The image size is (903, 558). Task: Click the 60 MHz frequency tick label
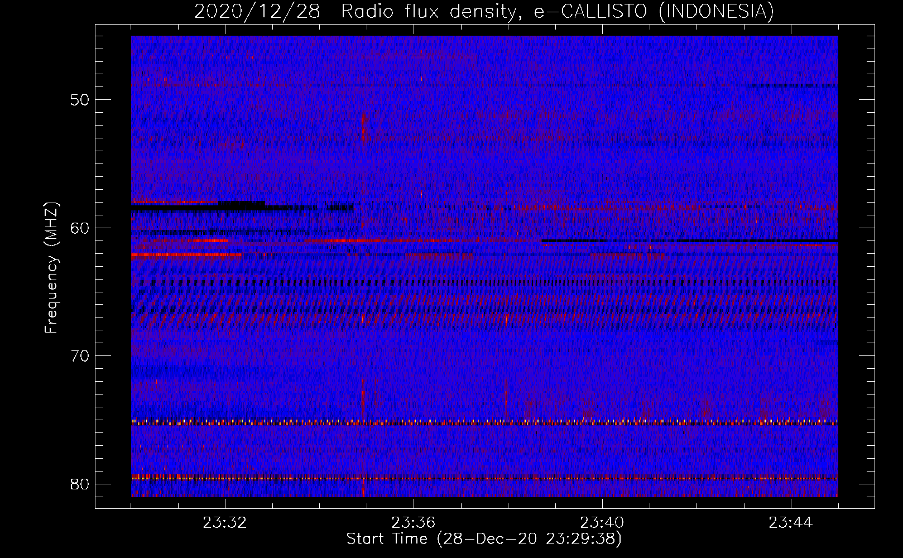click(x=80, y=228)
